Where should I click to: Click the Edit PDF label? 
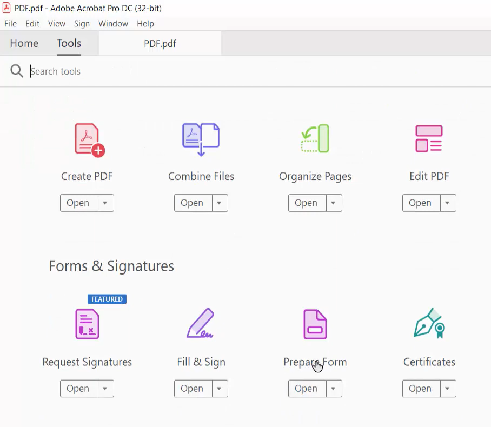(x=429, y=176)
